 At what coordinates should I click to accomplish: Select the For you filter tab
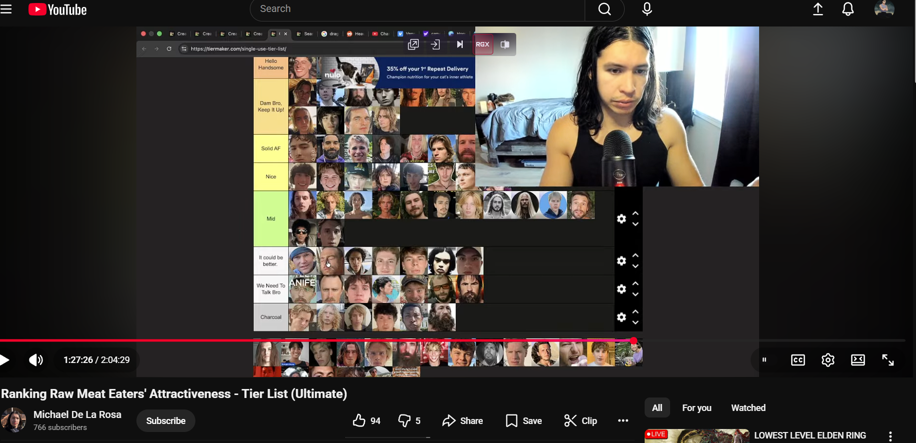(x=697, y=408)
